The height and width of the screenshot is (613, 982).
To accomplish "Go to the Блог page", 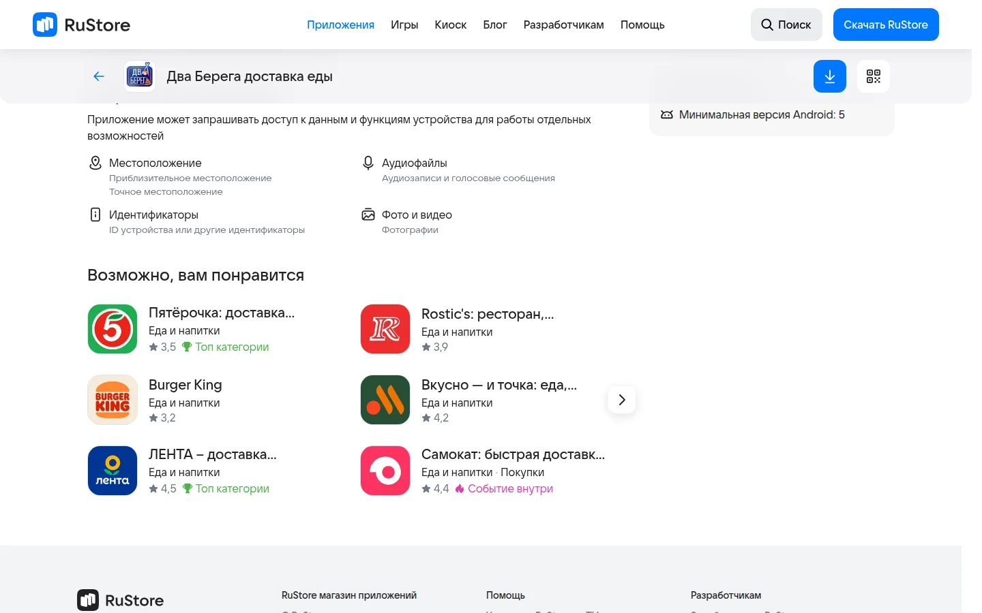I will [x=495, y=25].
